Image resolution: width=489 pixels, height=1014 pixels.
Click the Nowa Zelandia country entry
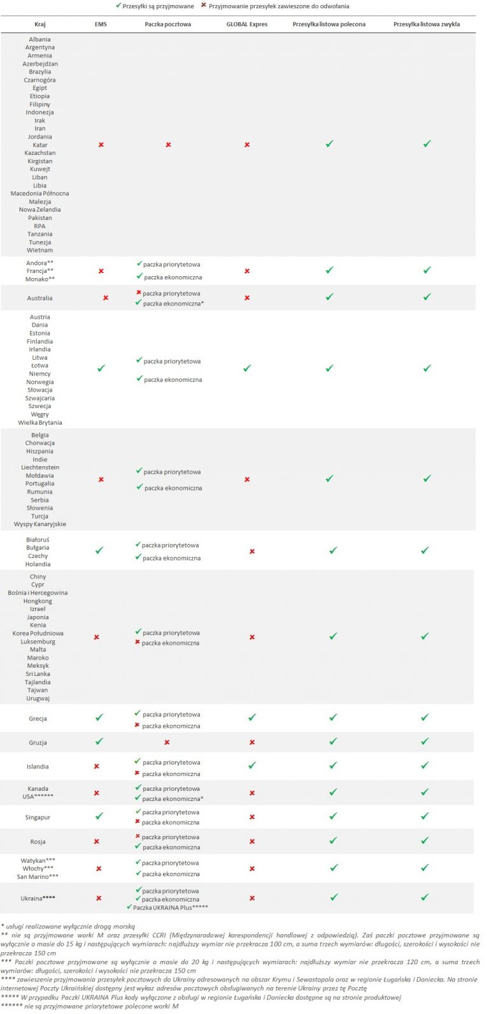click(x=40, y=210)
